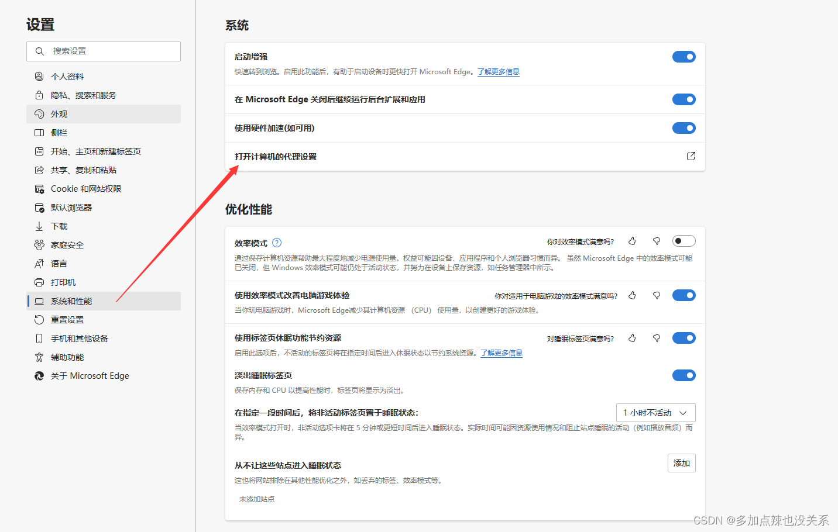
Task: Click the 搜索设置 search field
Action: [x=104, y=51]
